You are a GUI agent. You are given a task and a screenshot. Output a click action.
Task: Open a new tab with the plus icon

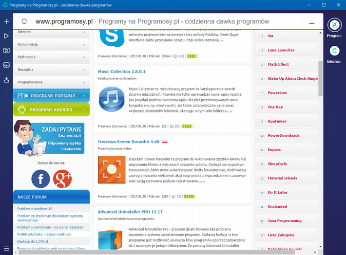point(6,21)
